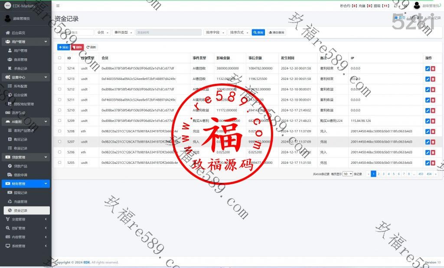Click edit icon for record 5205
The width and height of the screenshot is (444, 268).
[x=428, y=163]
